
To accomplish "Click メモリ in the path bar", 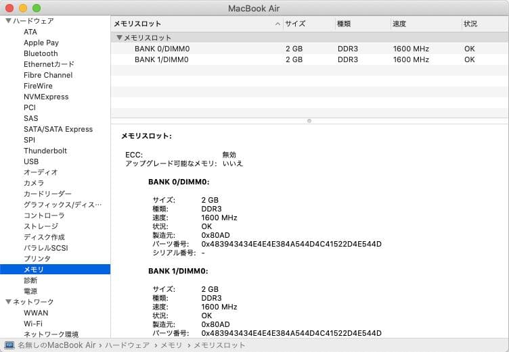I will point(171,345).
